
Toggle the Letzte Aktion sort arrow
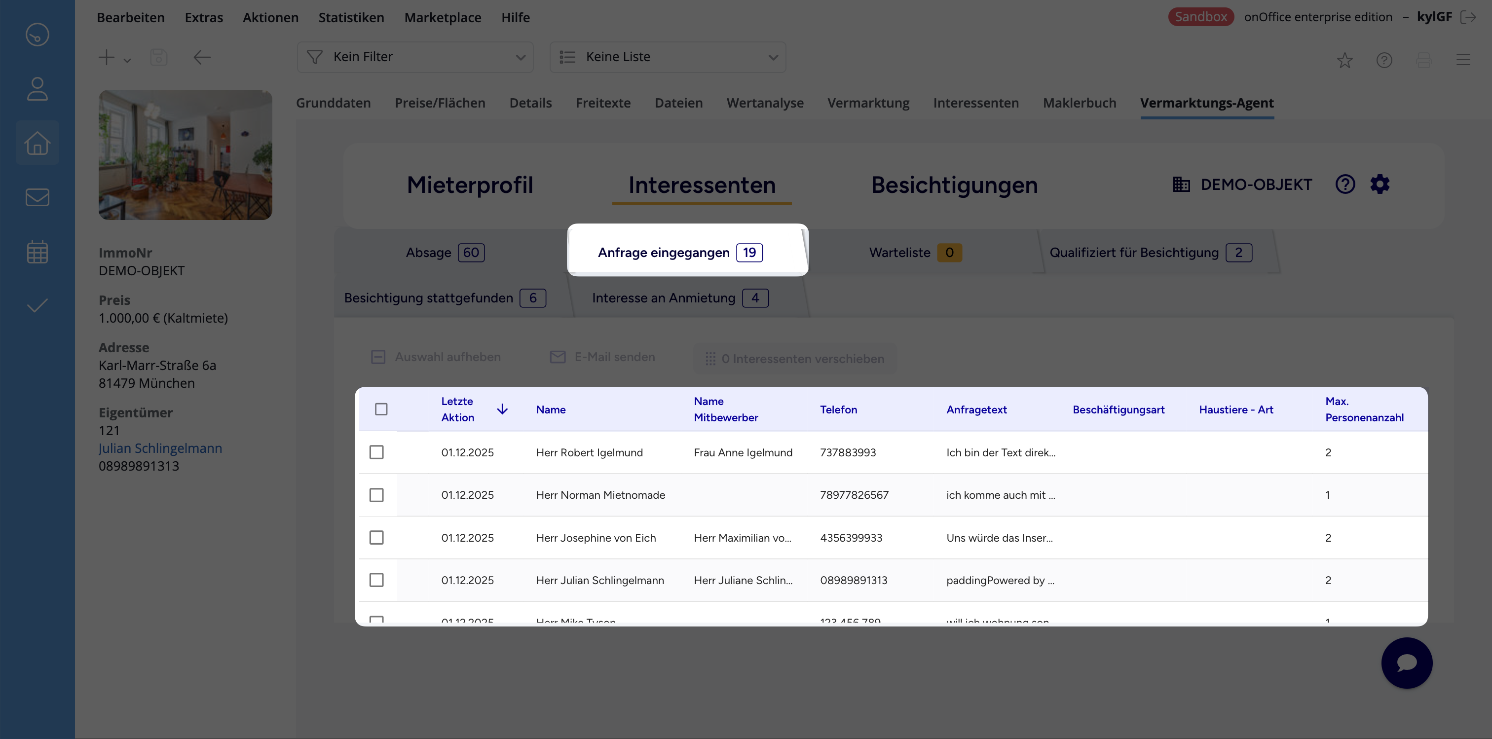point(502,409)
